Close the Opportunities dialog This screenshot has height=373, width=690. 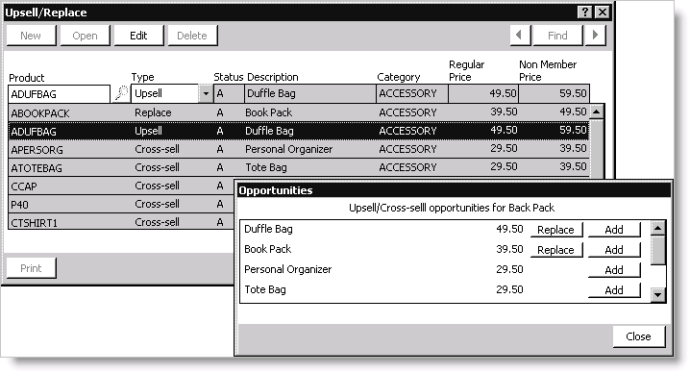pyautogui.click(x=638, y=336)
